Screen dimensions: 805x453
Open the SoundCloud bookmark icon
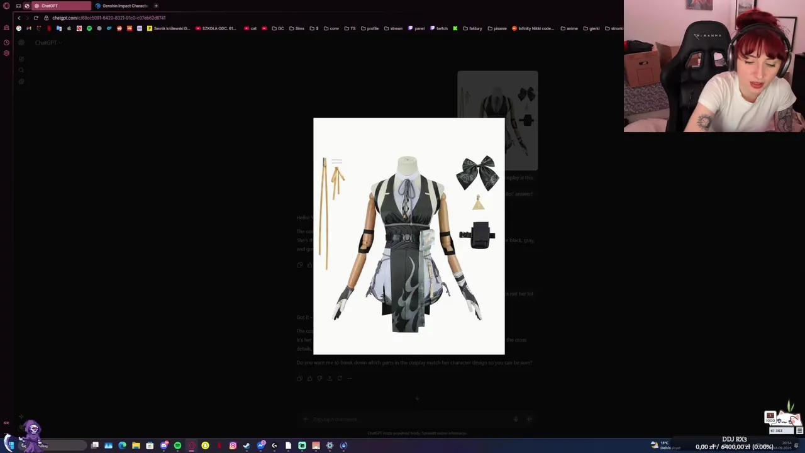click(129, 28)
